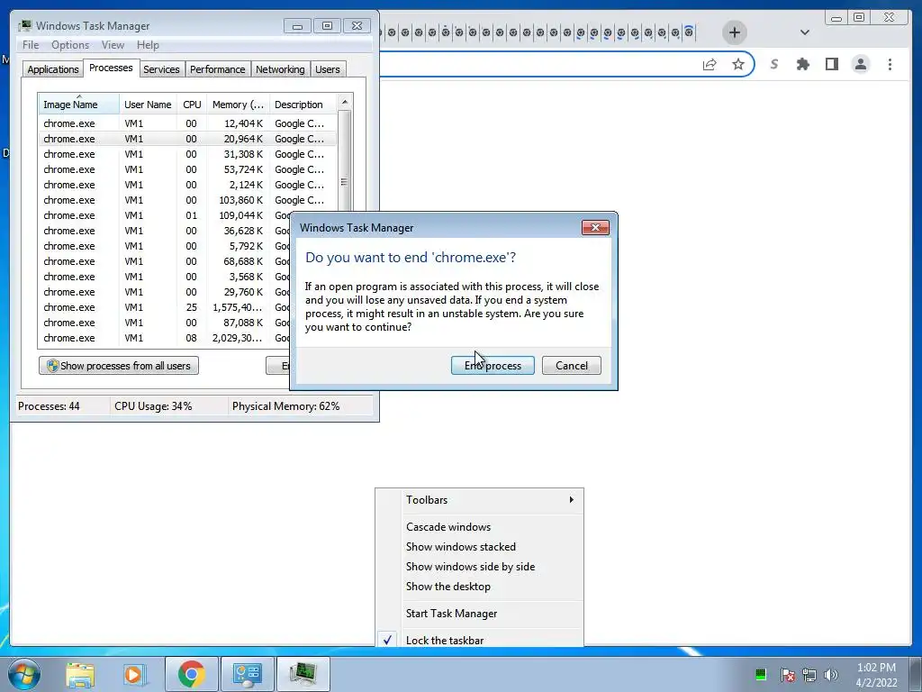Select chrome.exe row using 109,044 K
The image size is (922, 692).
(x=165, y=215)
